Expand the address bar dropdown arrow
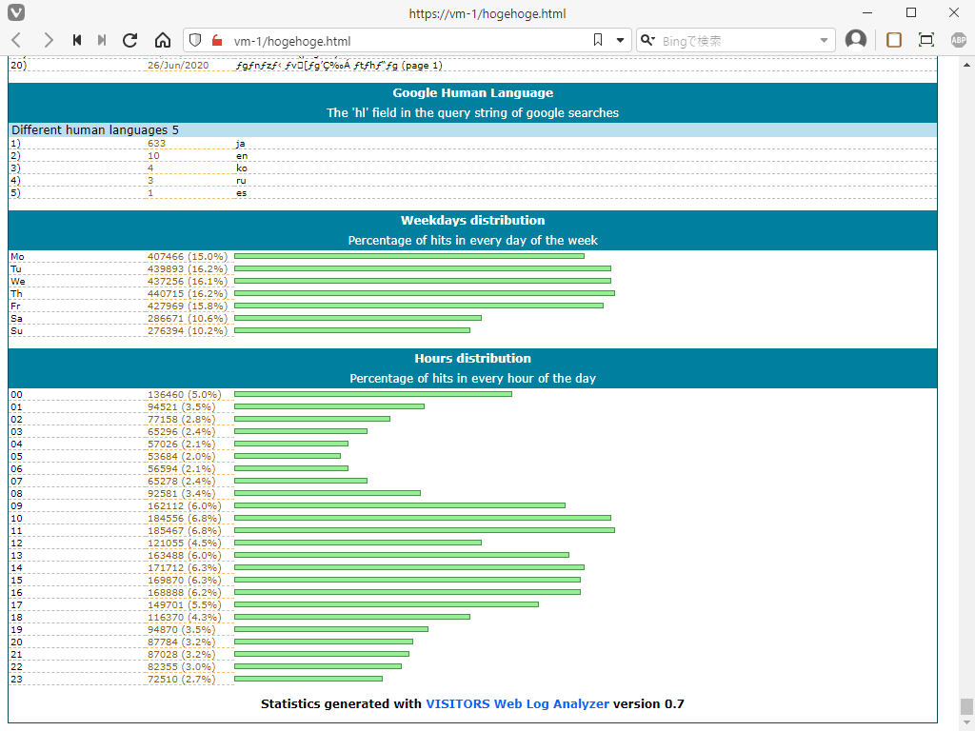 click(x=620, y=40)
